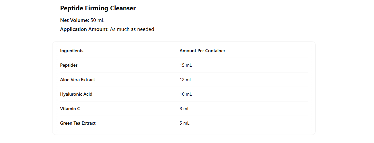Viewport: 374px width, 143px height.
Task: Click the Amount Per Container column header
Action: [202, 51]
